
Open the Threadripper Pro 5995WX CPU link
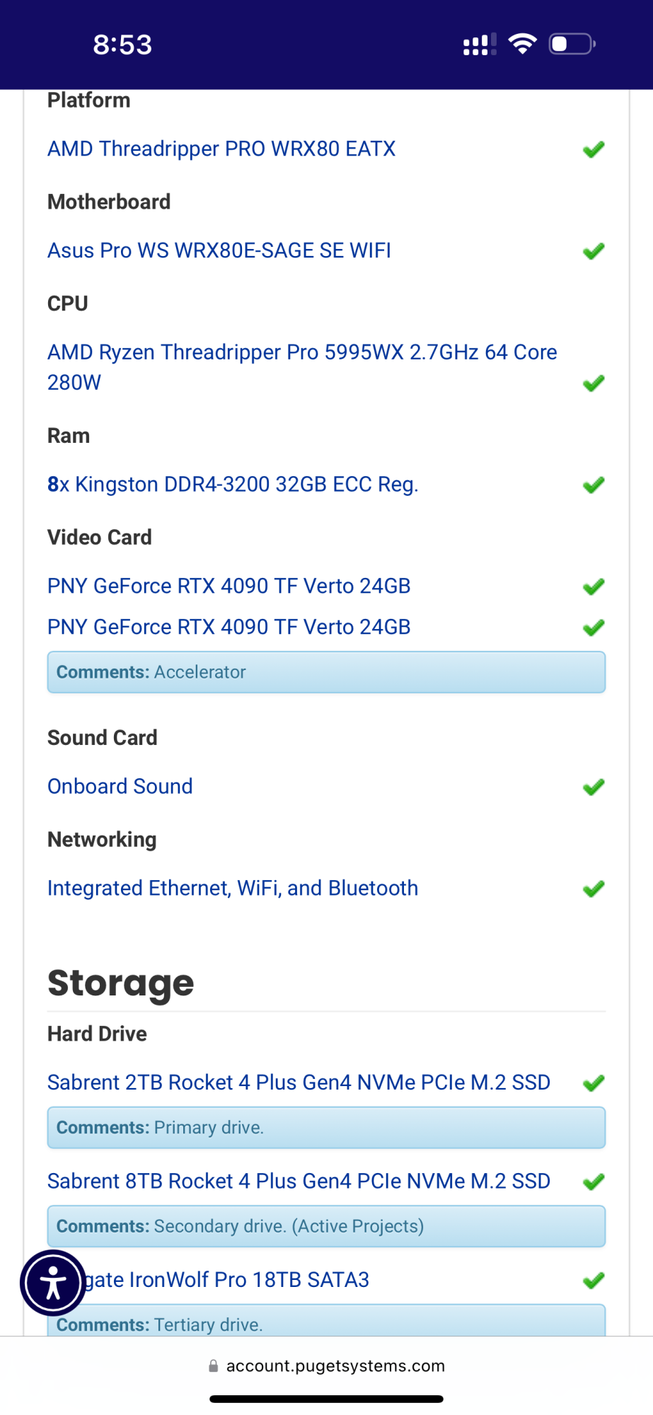[x=301, y=352]
